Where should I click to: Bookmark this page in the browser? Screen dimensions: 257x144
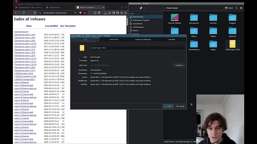click(35, 13)
